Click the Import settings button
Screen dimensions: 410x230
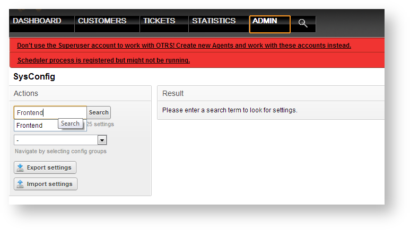pyautogui.click(x=46, y=184)
